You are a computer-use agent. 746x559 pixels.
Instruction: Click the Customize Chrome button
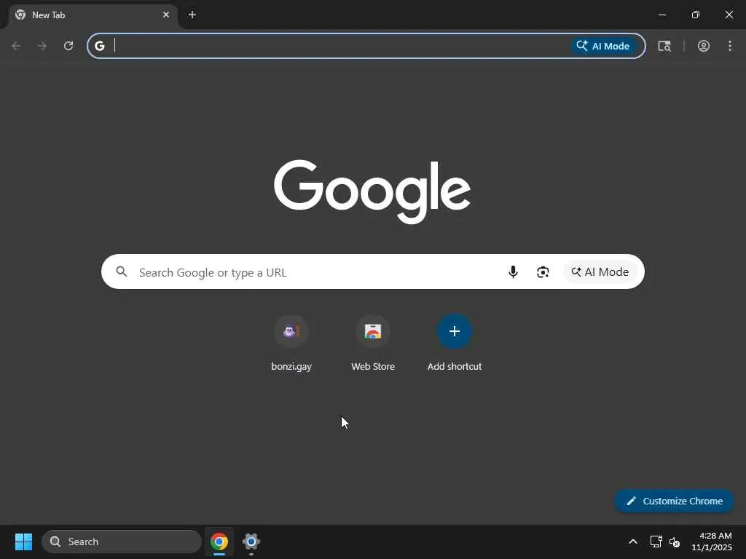point(674,501)
